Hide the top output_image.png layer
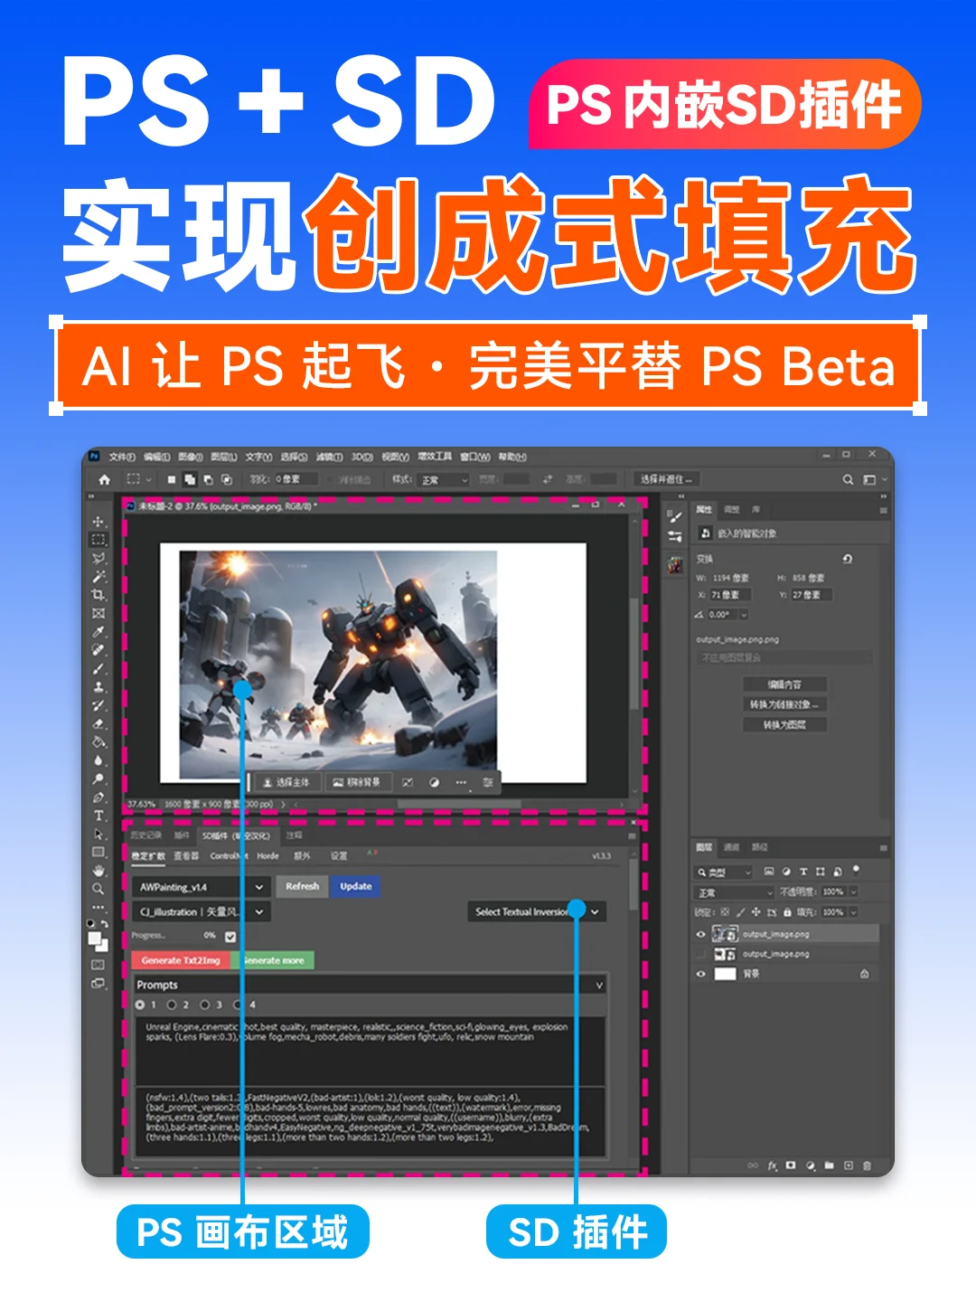 (701, 935)
